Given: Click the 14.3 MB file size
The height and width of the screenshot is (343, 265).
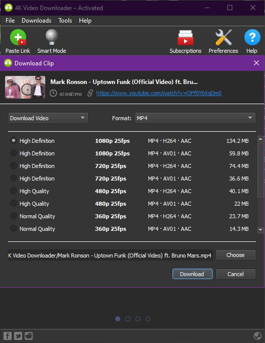Looking at the screenshot, I should [x=239, y=229].
